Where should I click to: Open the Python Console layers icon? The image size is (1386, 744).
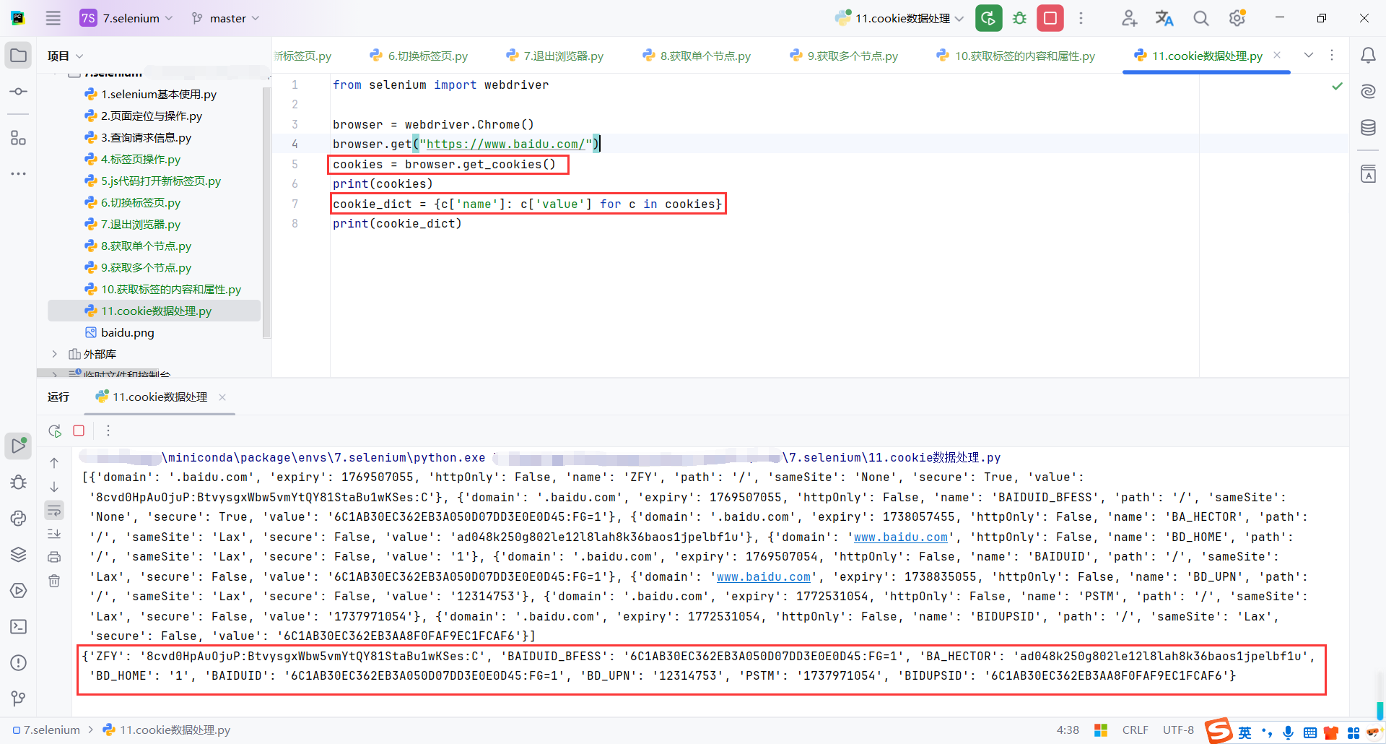click(x=19, y=554)
